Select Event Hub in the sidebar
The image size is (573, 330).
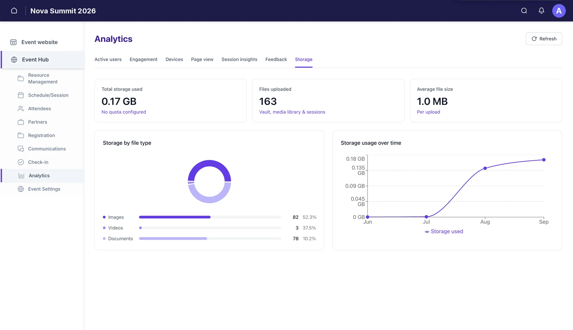[43, 60]
